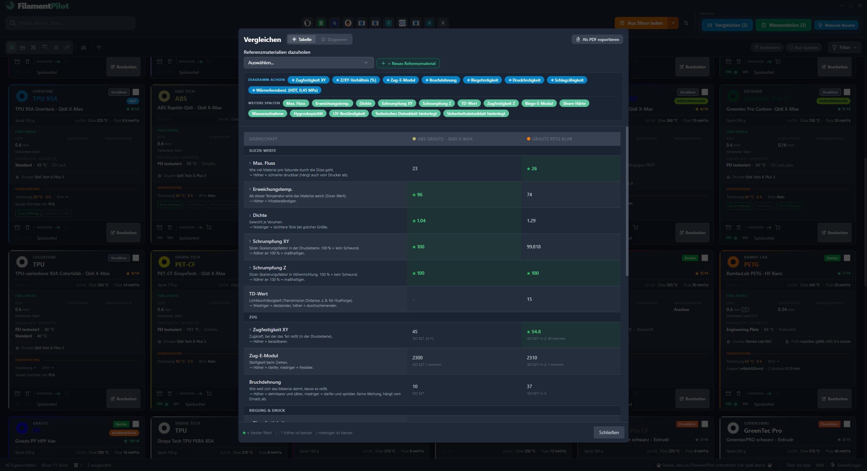The image size is (867, 471).
Task: Adjust the +% slider on BambuLab PETG-HF card
Action: pos(756,394)
